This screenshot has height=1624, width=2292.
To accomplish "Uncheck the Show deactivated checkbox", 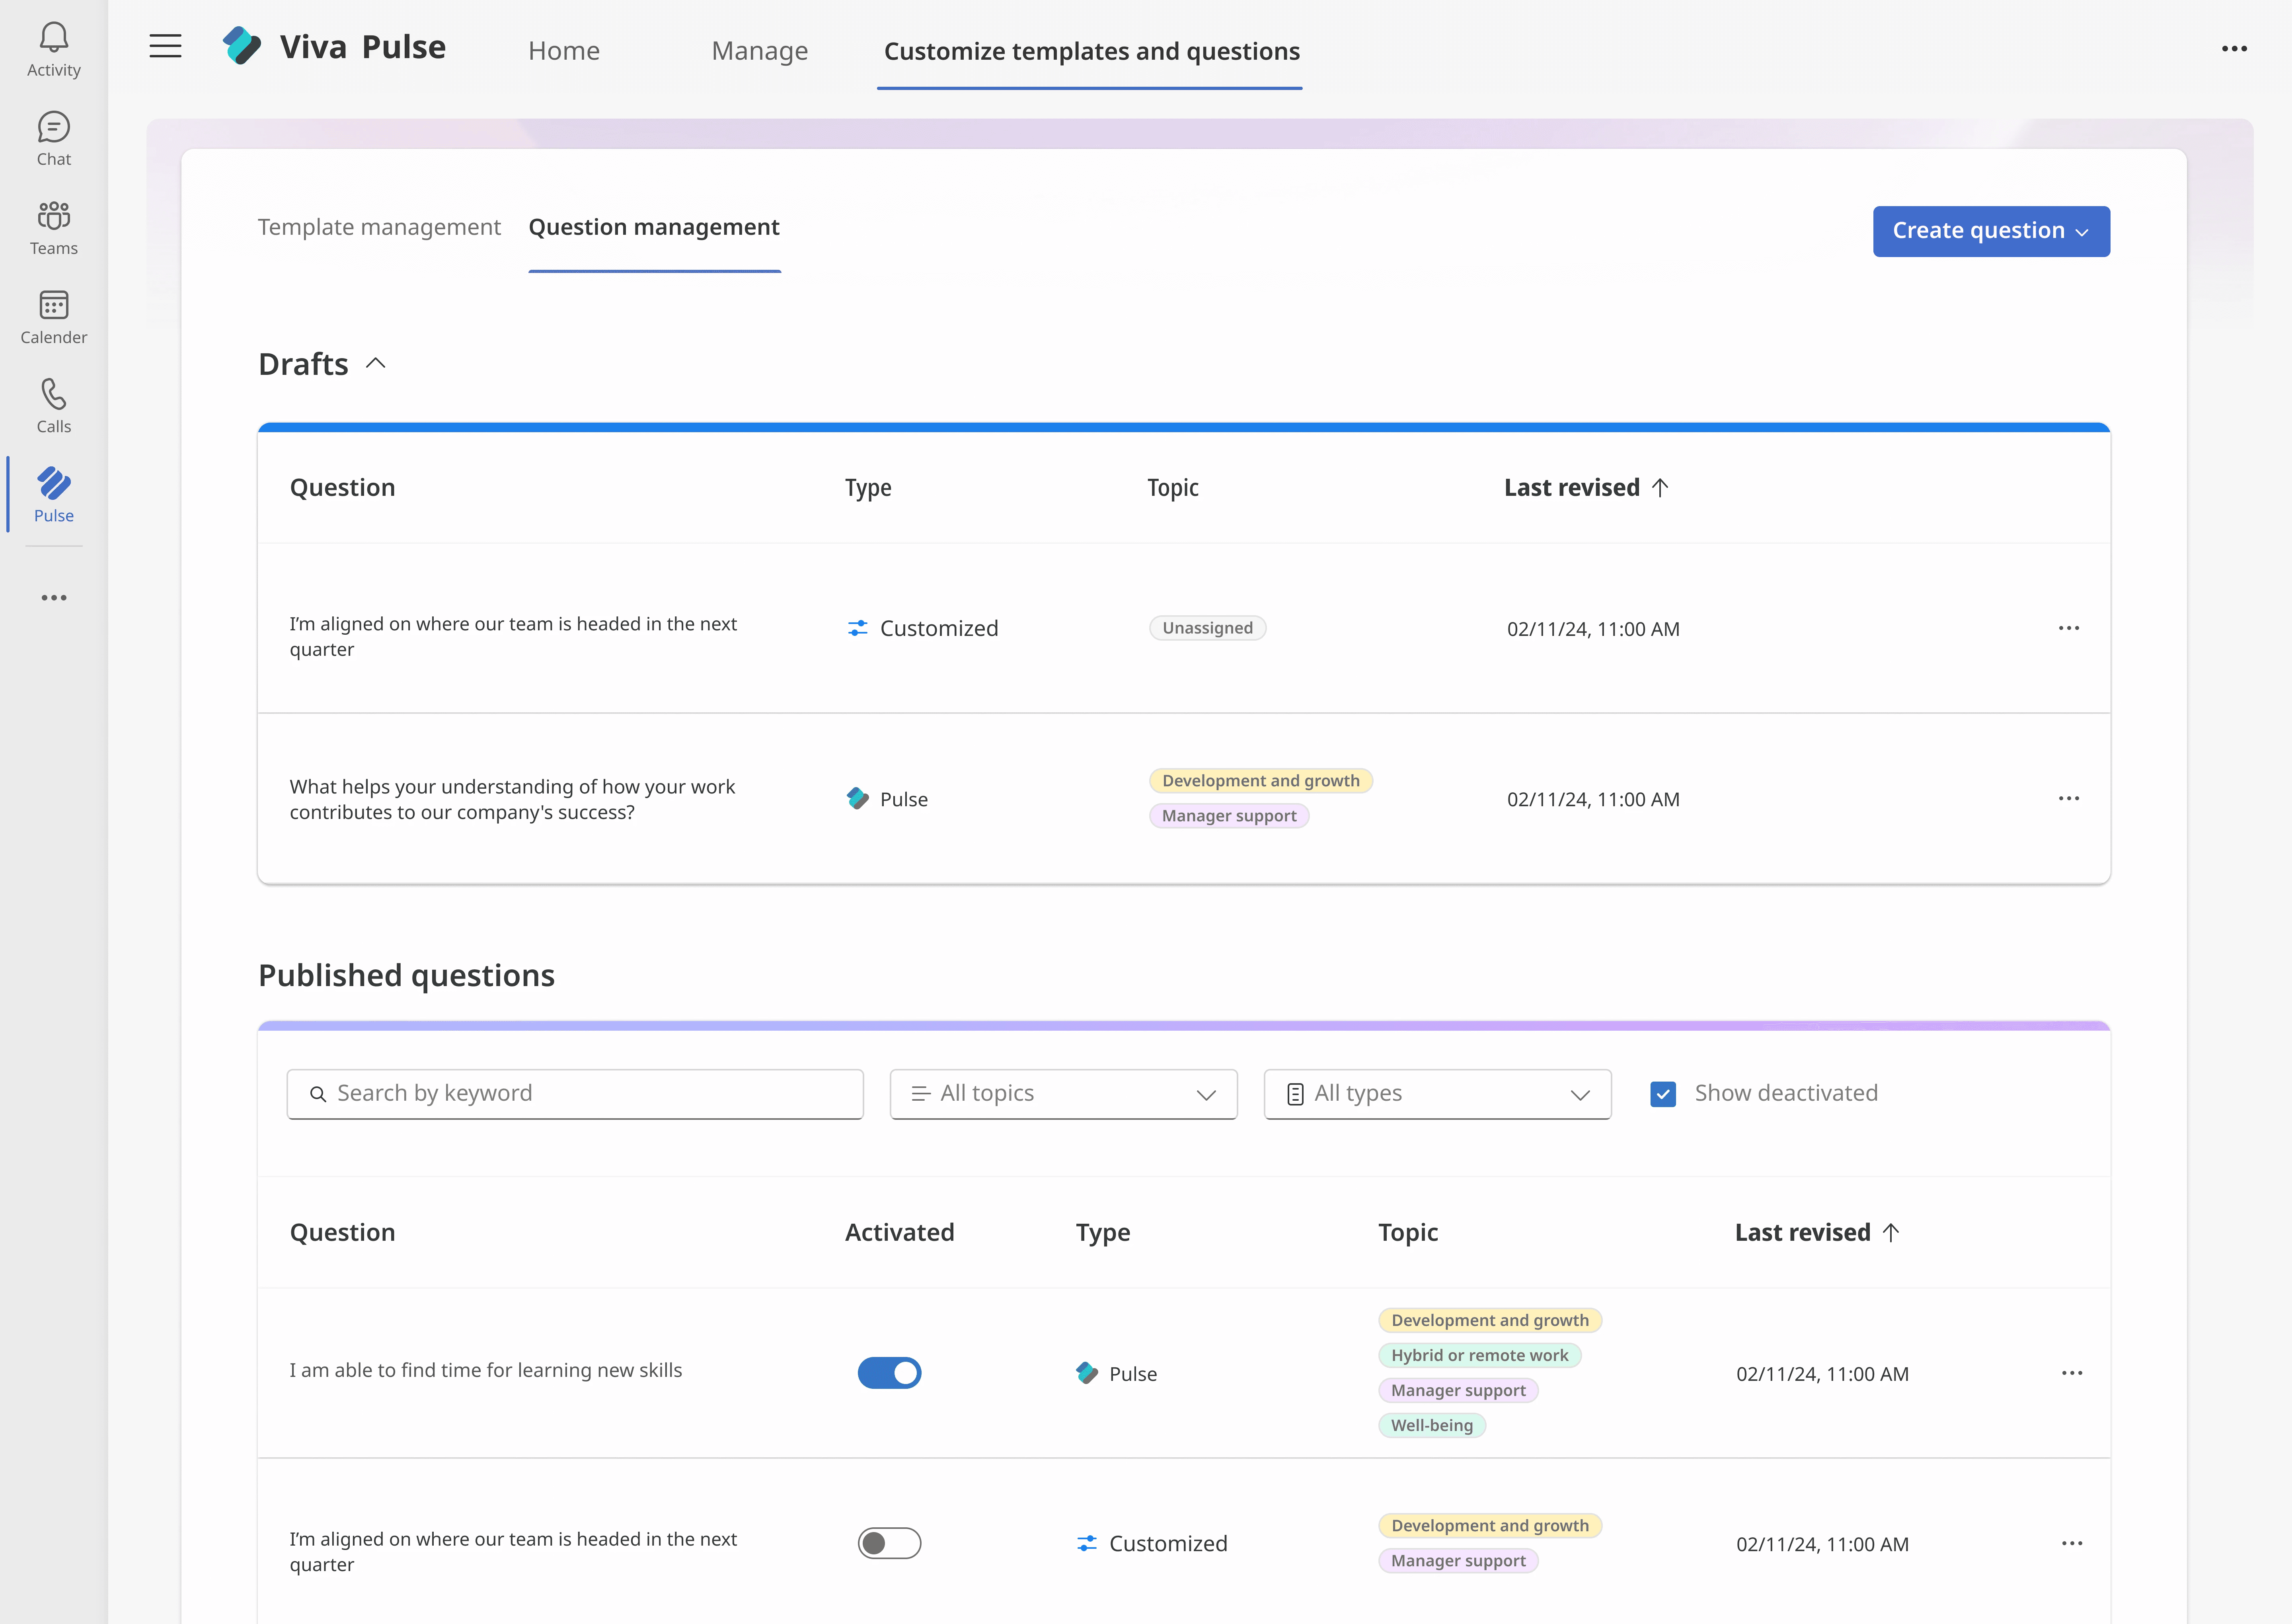I will click(1662, 1094).
